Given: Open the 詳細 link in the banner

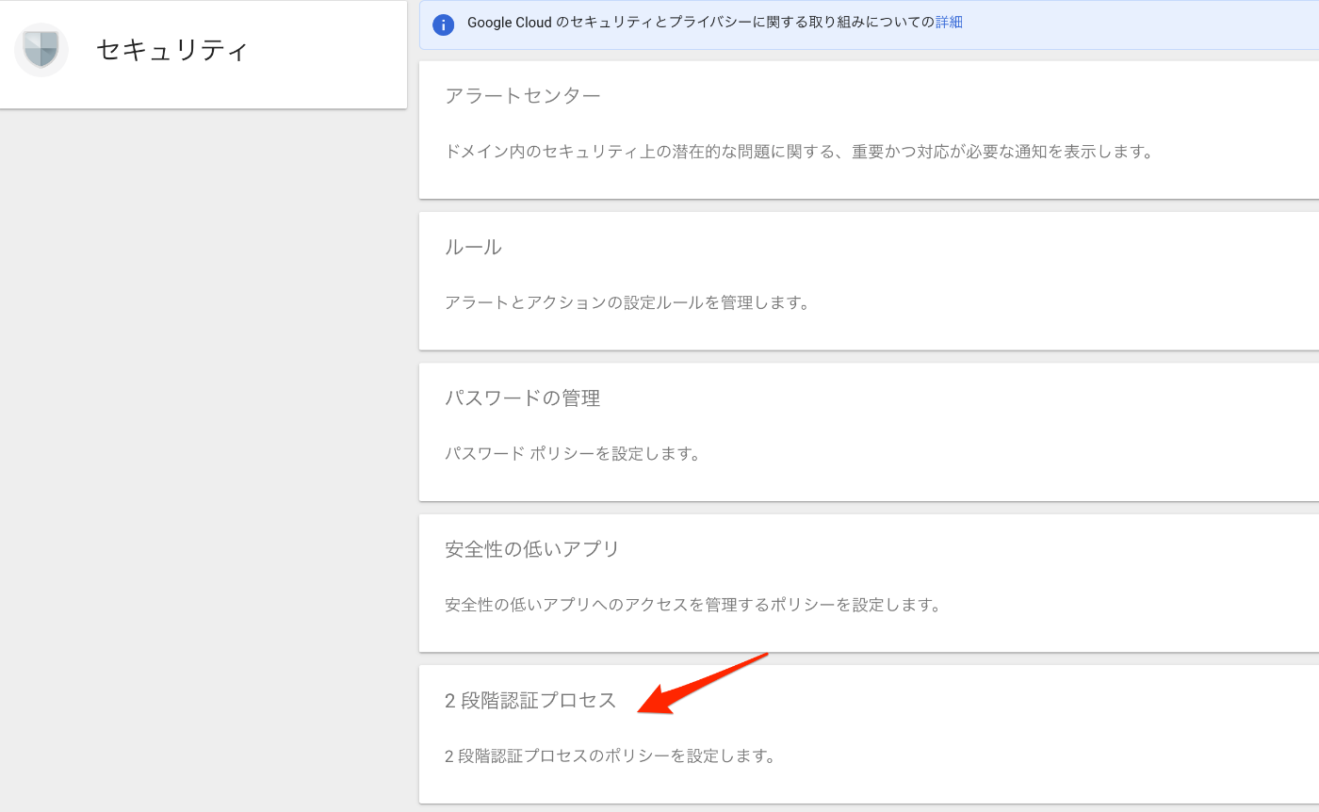Looking at the screenshot, I should tap(949, 23).
